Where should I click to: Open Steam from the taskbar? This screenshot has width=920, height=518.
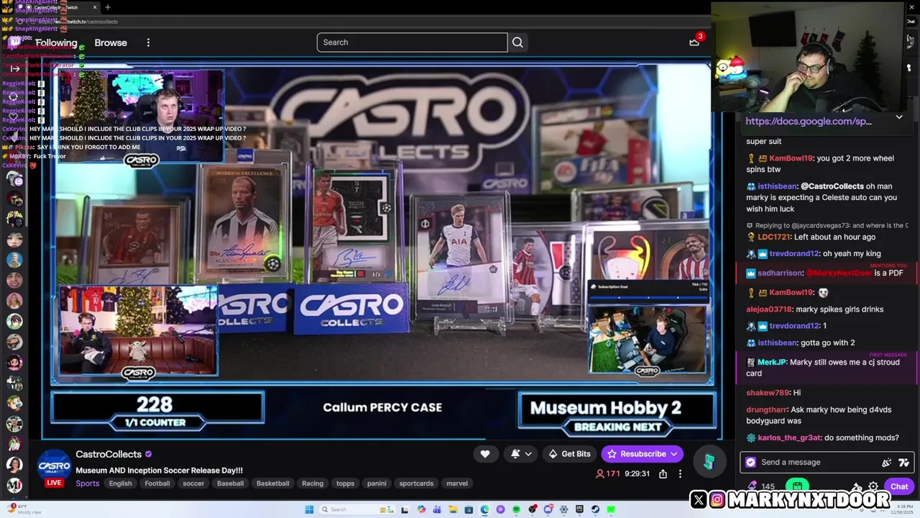point(595,509)
